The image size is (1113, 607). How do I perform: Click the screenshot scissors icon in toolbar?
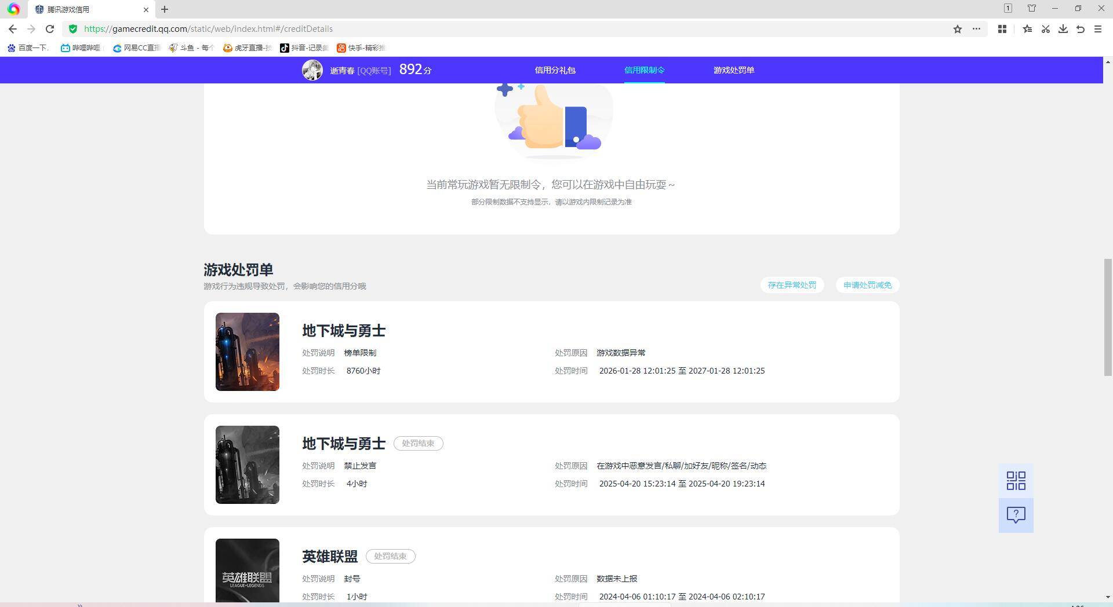tap(1046, 28)
